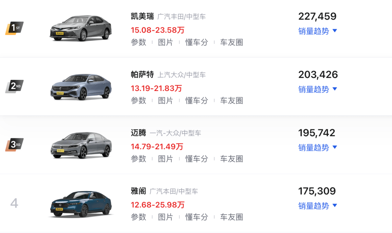The image size is (392, 233).
Task: Open the 帕萨特 car image
Action: coord(81,87)
